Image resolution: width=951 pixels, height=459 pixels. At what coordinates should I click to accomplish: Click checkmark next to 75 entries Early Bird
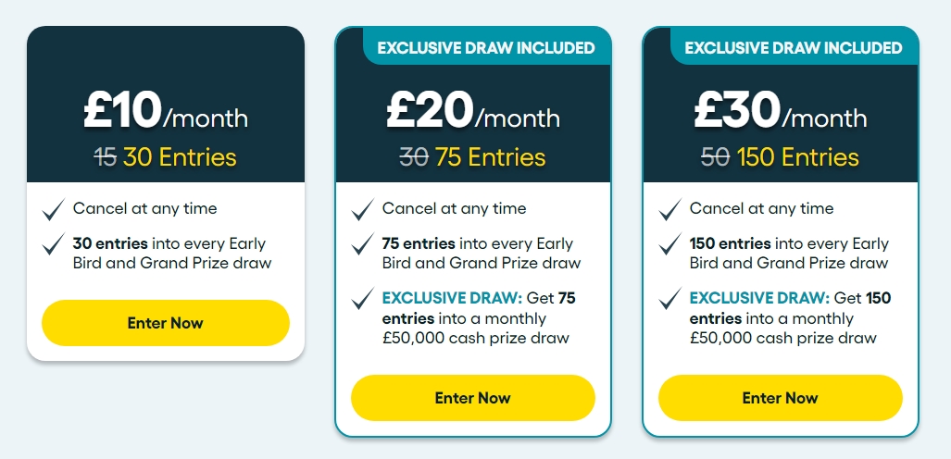click(x=362, y=245)
